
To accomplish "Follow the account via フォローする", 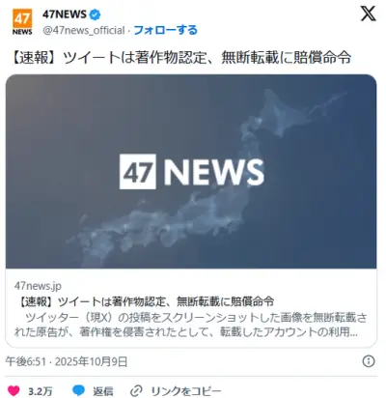I will point(165,30).
